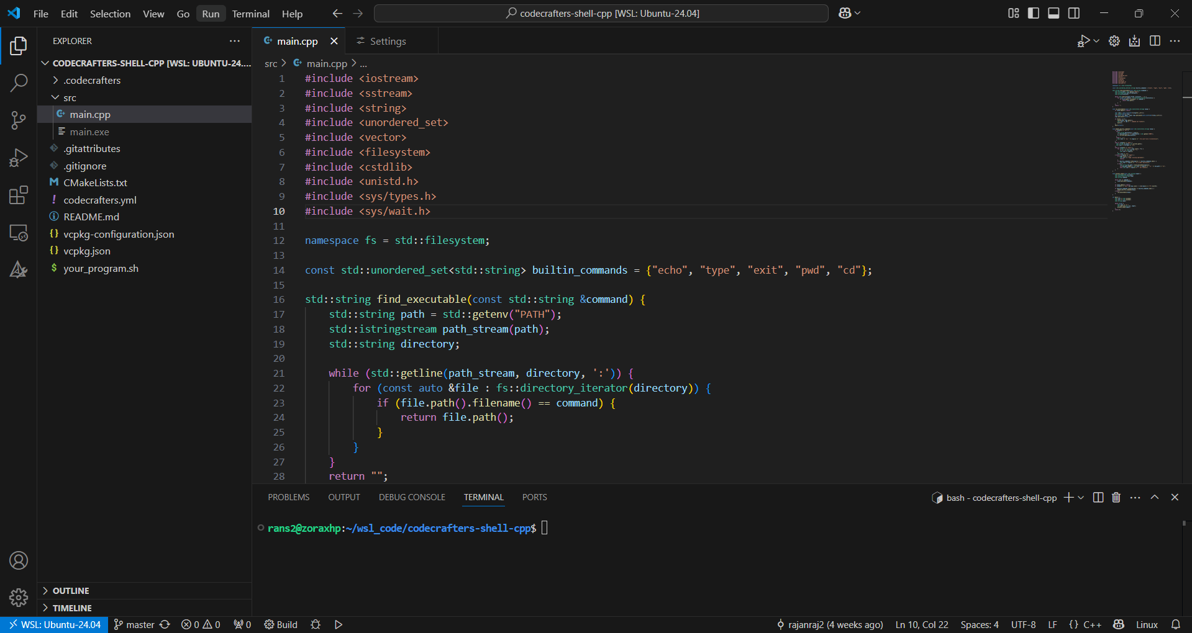Open the CMake view in activity bar
The width and height of the screenshot is (1192, 633).
[19, 270]
